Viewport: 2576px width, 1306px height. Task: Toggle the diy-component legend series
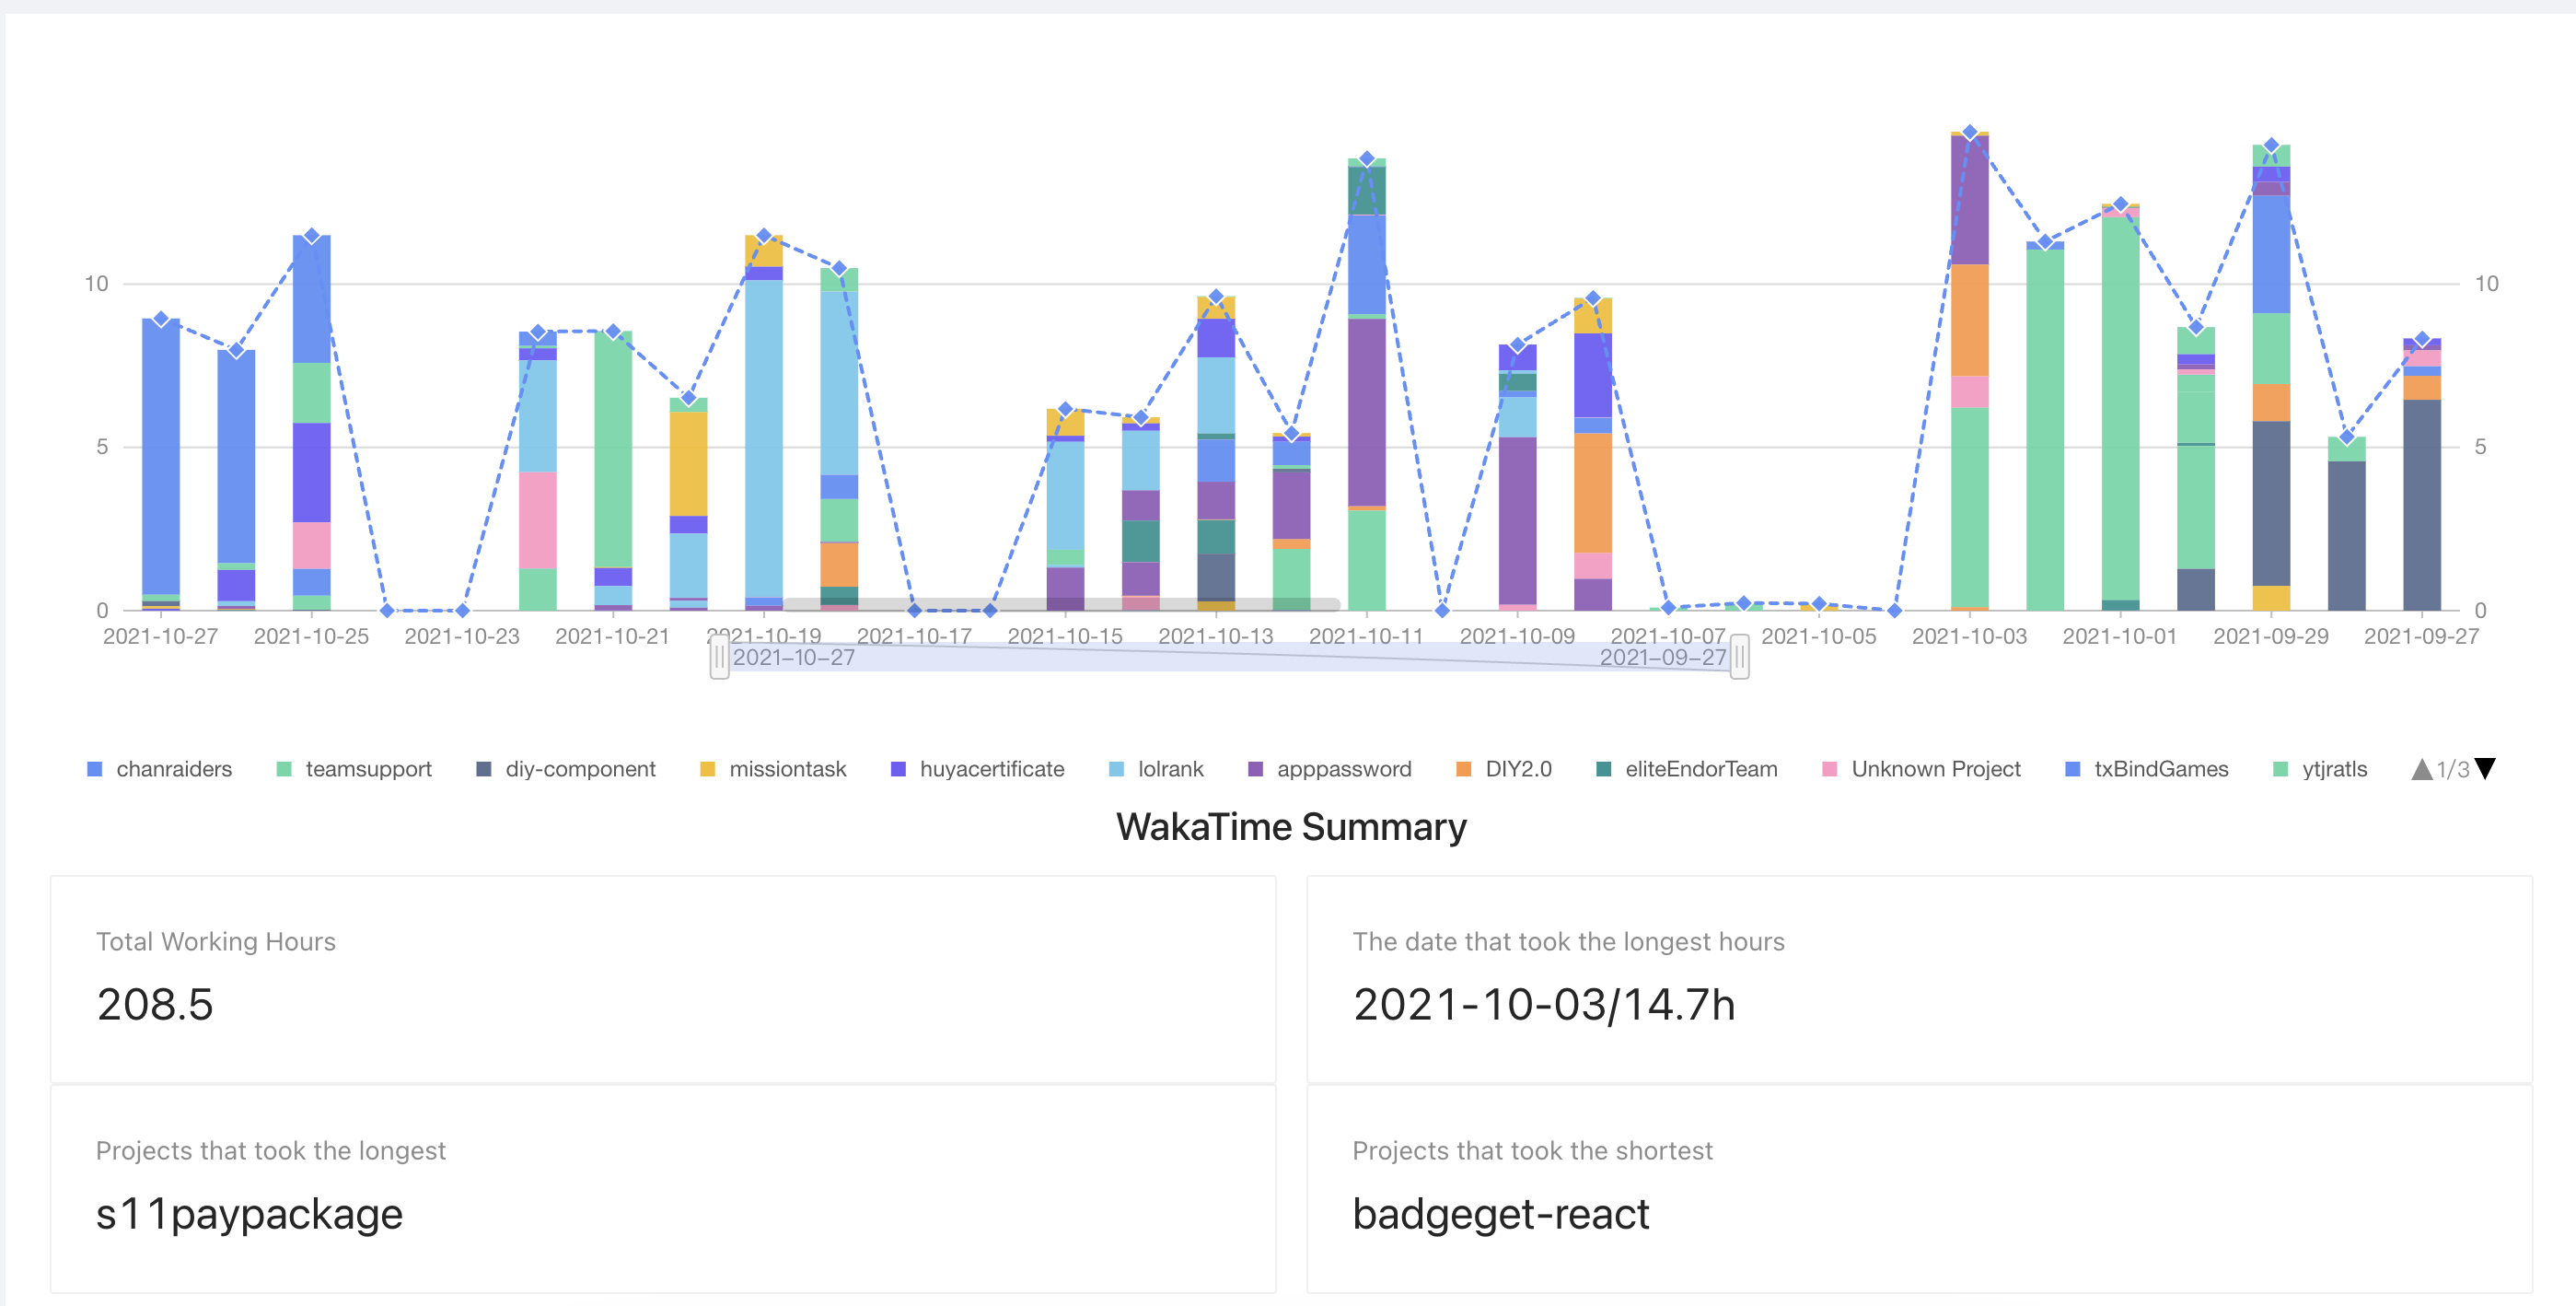(x=566, y=769)
